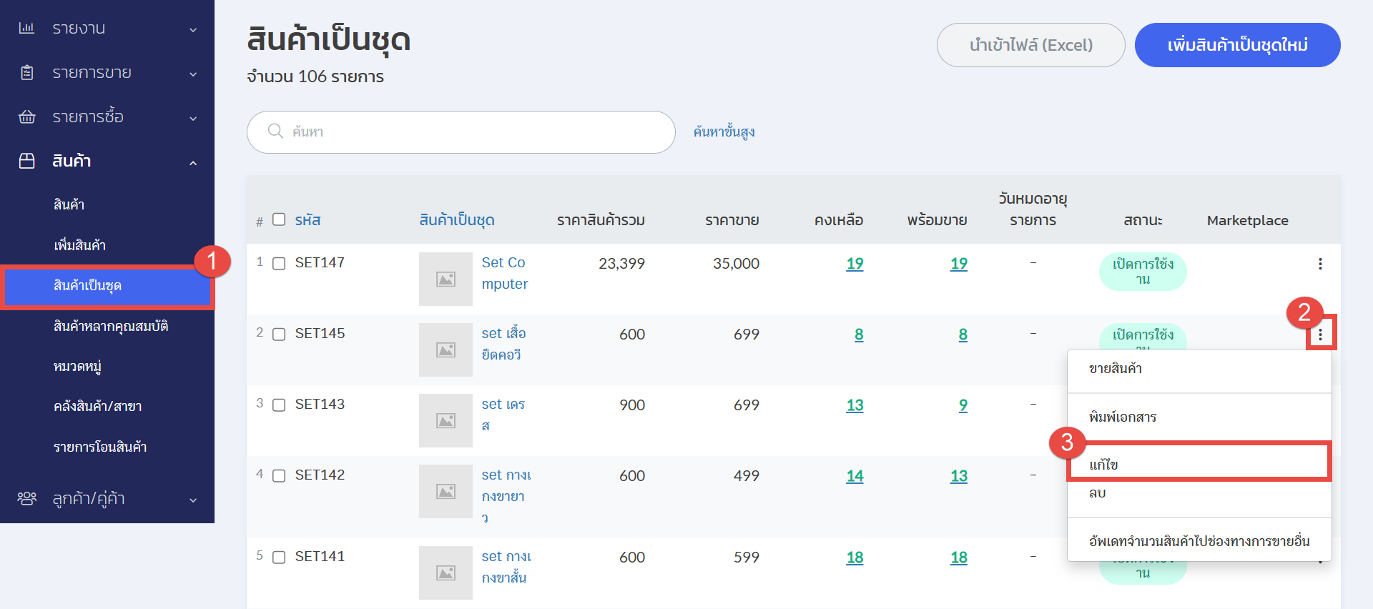Open หมวดหมู่ in sidebar
The width and height of the screenshot is (1373, 609).
pos(77,367)
